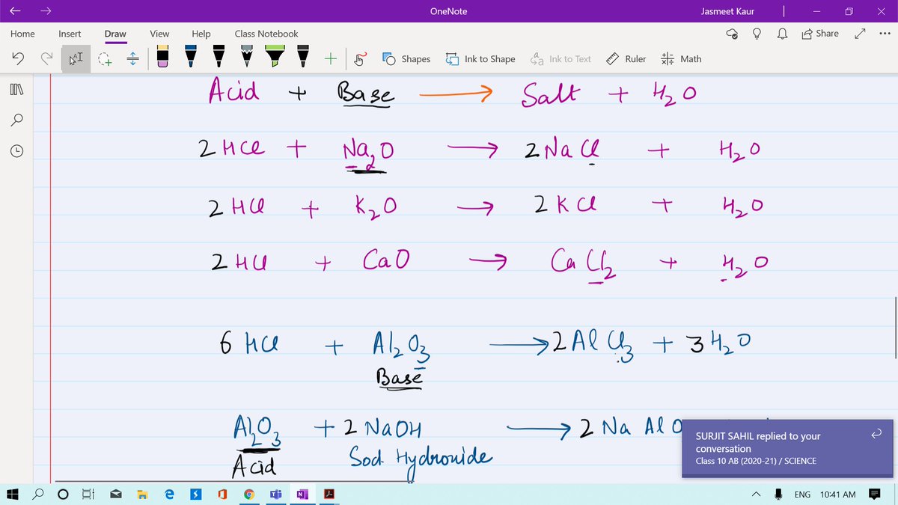This screenshot has width=898, height=505.
Task: Launch Microsoft Edge from taskbar
Action: point(169,495)
